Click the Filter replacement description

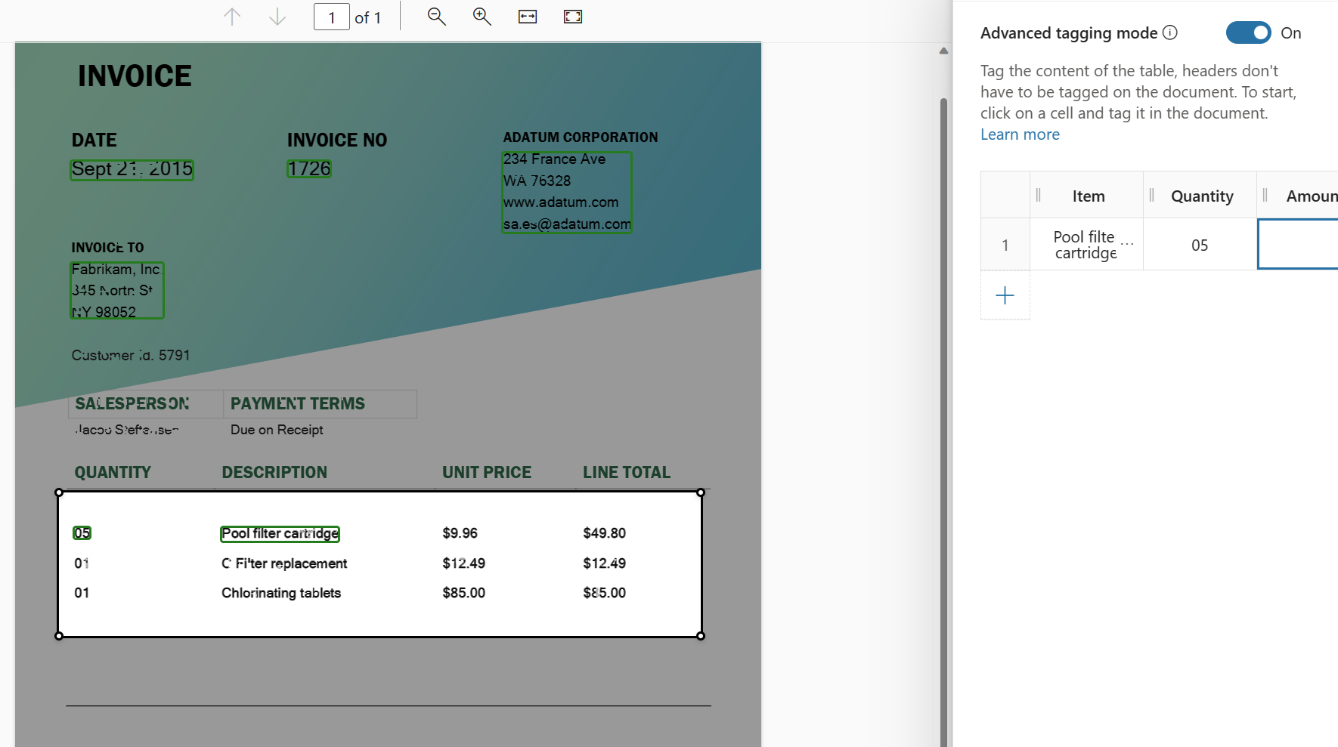[284, 563]
